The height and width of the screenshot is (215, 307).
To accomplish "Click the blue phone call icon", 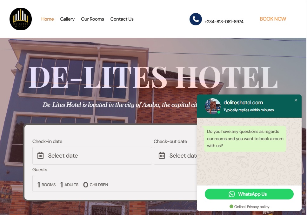I will pos(196,19).
